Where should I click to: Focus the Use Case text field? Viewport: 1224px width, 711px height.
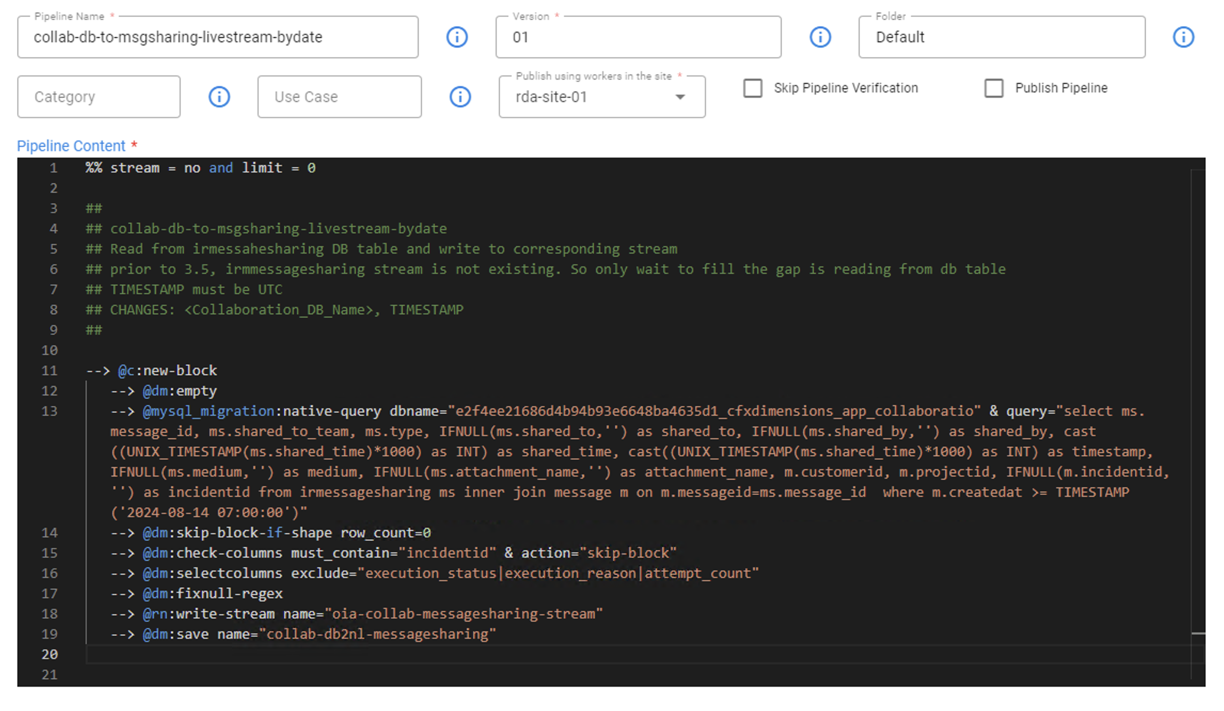tap(339, 97)
